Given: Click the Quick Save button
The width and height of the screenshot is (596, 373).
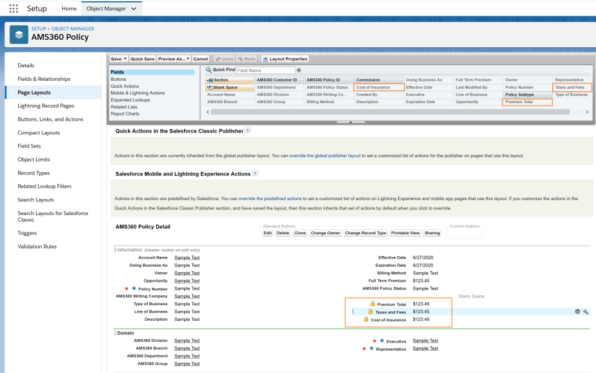Looking at the screenshot, I should coord(142,59).
